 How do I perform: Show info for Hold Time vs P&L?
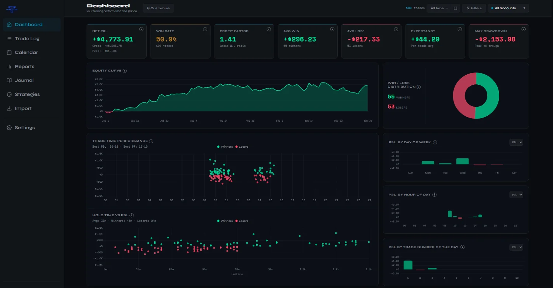pyautogui.click(x=132, y=215)
